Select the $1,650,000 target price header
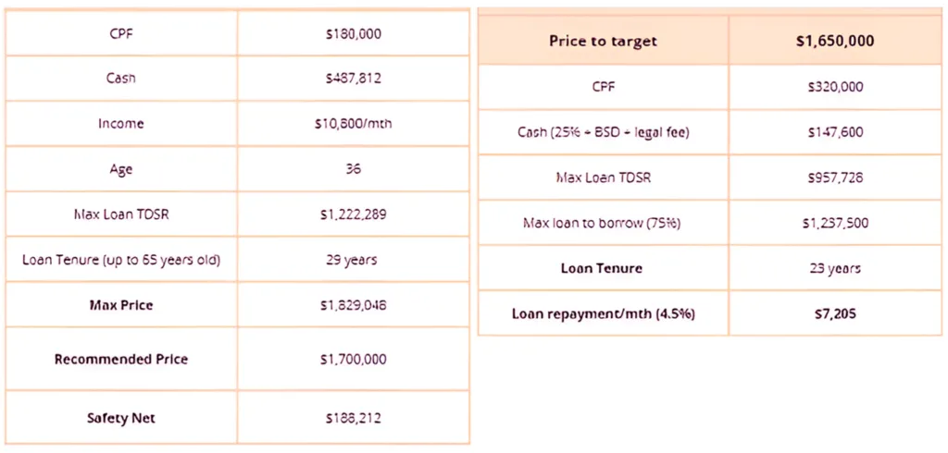 835,41
